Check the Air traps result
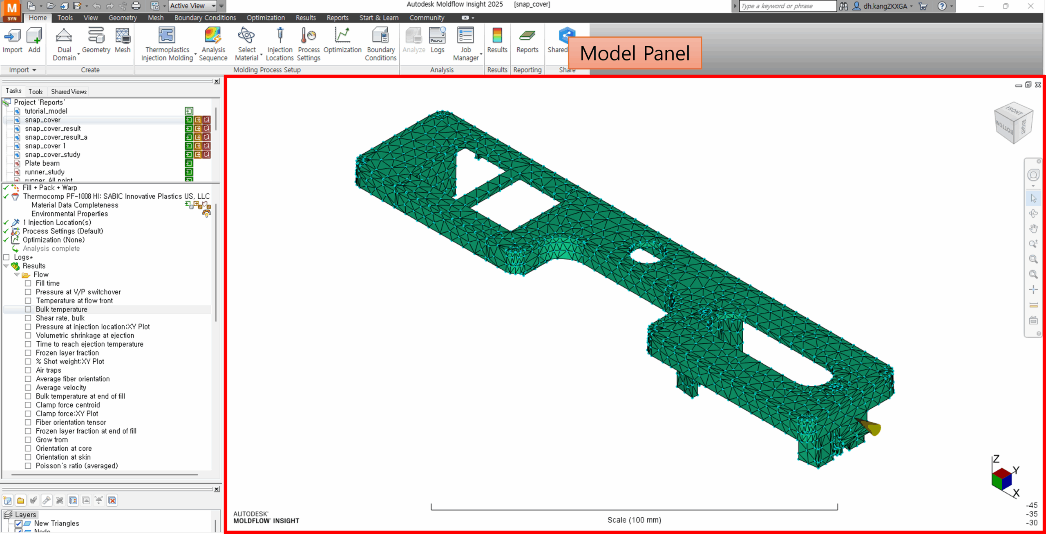The width and height of the screenshot is (1046, 534). pyautogui.click(x=28, y=370)
